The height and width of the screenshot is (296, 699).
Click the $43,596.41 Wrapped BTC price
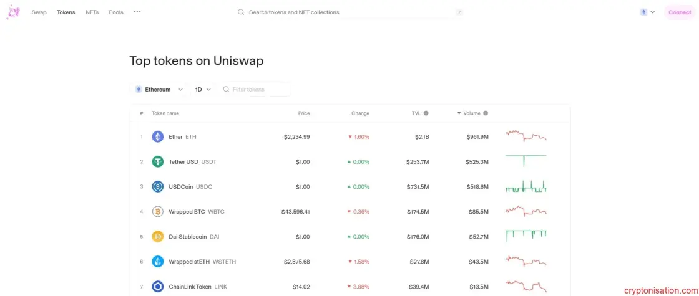(296, 211)
